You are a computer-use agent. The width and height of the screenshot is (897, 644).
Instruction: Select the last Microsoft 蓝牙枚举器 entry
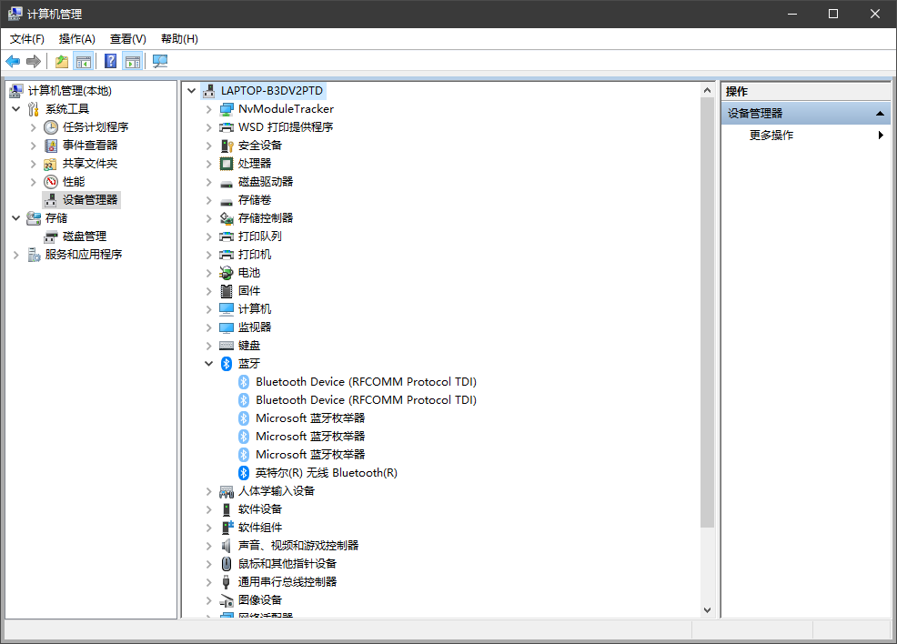(x=310, y=455)
